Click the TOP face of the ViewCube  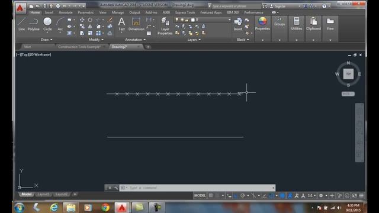click(x=348, y=74)
